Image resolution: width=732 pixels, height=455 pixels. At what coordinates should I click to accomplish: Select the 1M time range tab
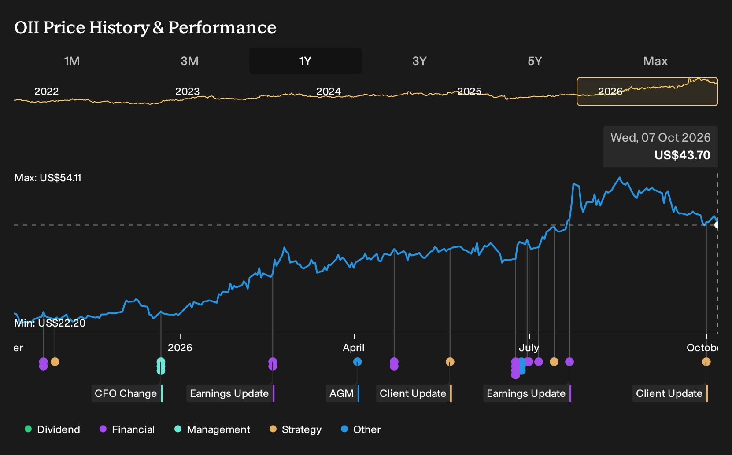(72, 61)
